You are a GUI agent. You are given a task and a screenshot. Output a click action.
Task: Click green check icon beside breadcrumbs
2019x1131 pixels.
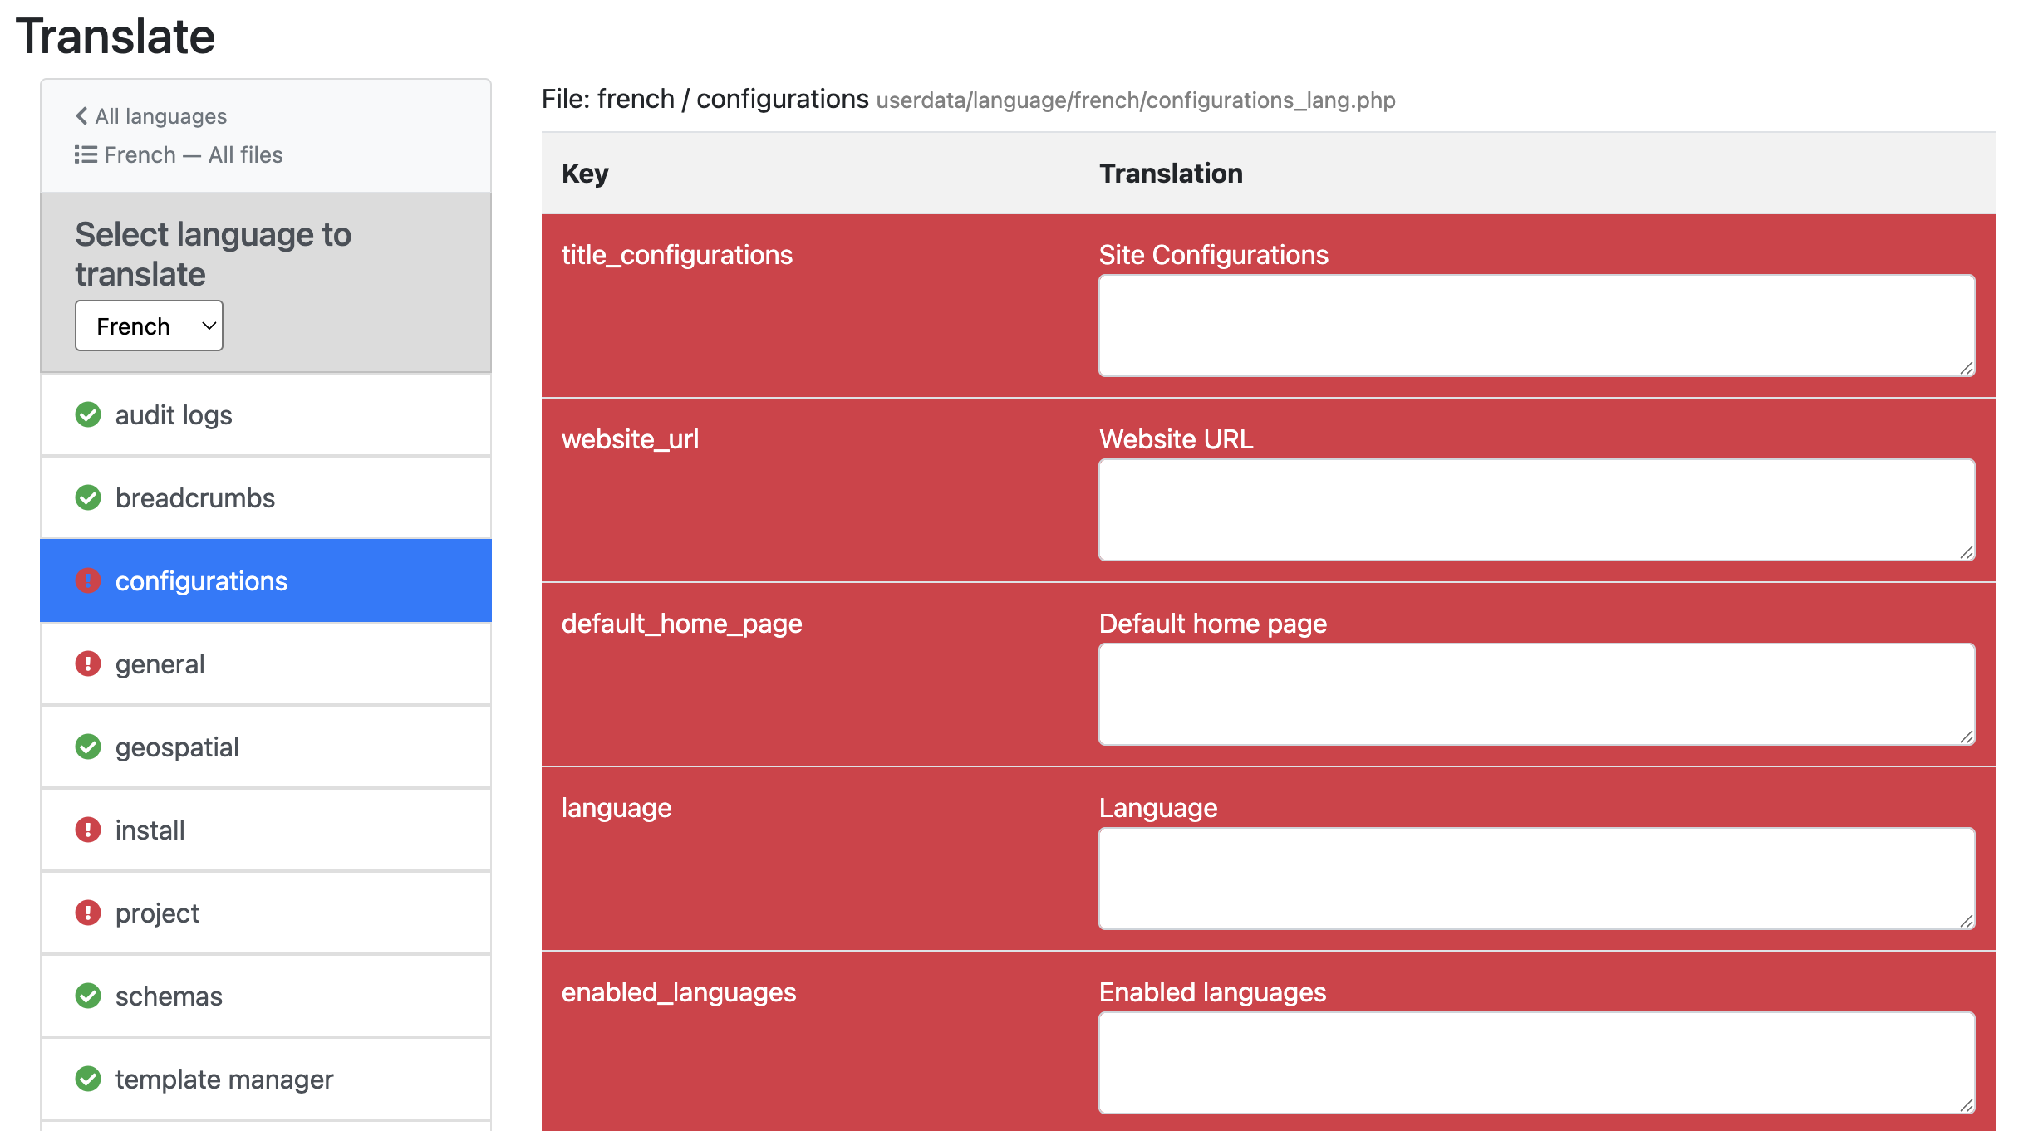point(88,497)
